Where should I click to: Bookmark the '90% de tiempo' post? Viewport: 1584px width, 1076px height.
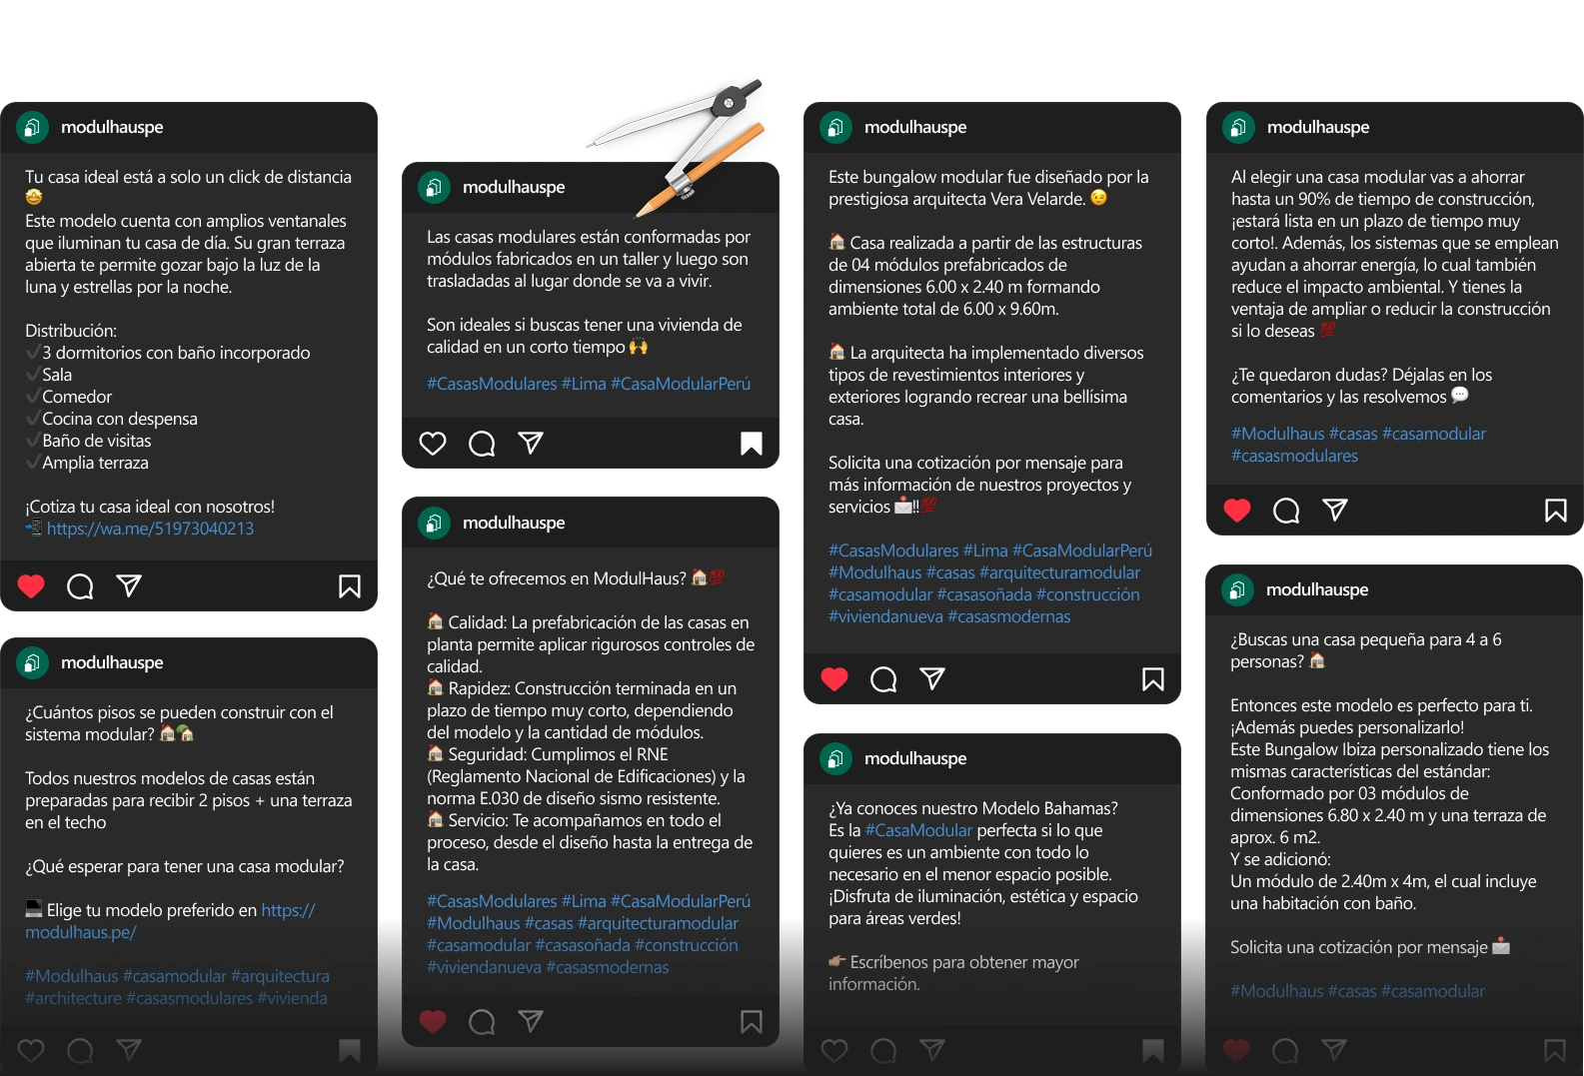click(1556, 511)
